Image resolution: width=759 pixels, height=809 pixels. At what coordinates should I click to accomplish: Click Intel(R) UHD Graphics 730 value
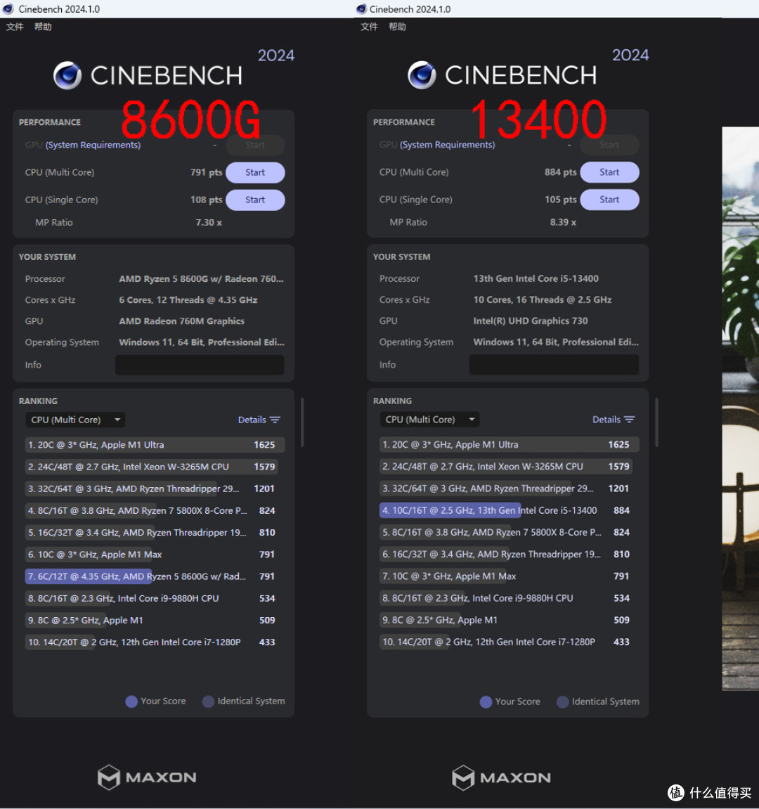point(531,321)
